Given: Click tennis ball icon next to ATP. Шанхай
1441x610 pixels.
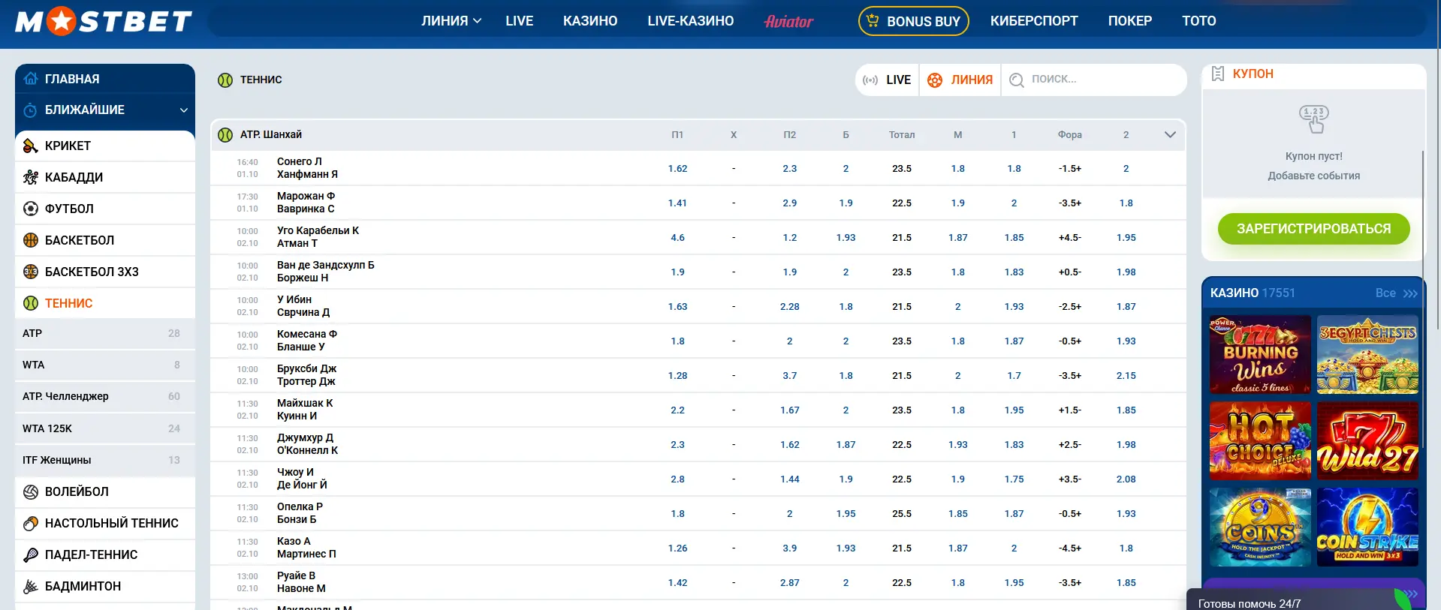Looking at the screenshot, I should click(225, 135).
